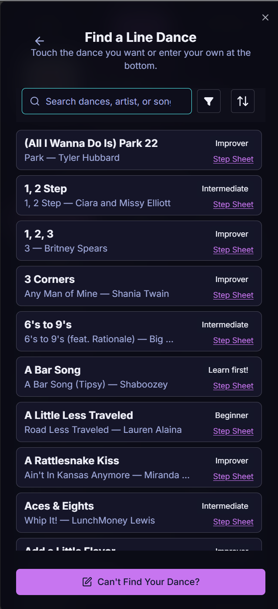Open the Step Sheet for 3 Corners
This screenshot has height=609, width=278.
tap(233, 295)
